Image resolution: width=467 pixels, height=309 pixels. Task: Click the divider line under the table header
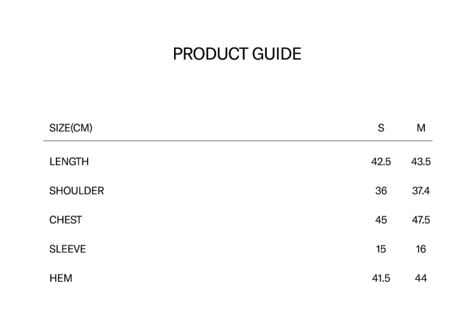click(238, 141)
